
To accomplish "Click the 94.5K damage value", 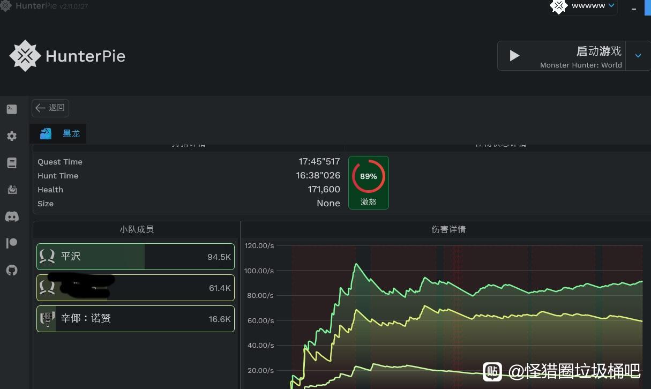I will 219,257.
